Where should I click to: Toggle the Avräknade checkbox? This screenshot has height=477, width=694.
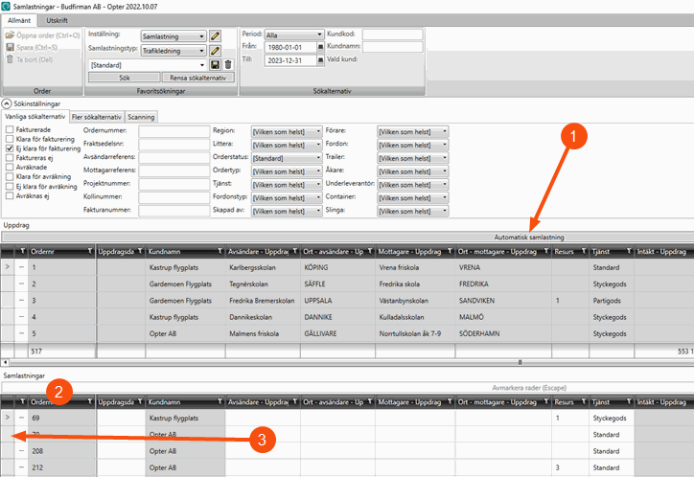click(x=10, y=173)
